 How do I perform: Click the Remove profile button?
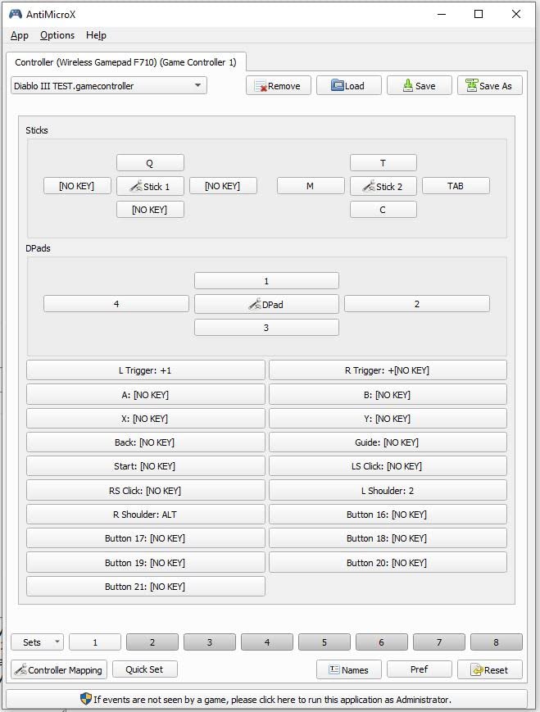279,86
